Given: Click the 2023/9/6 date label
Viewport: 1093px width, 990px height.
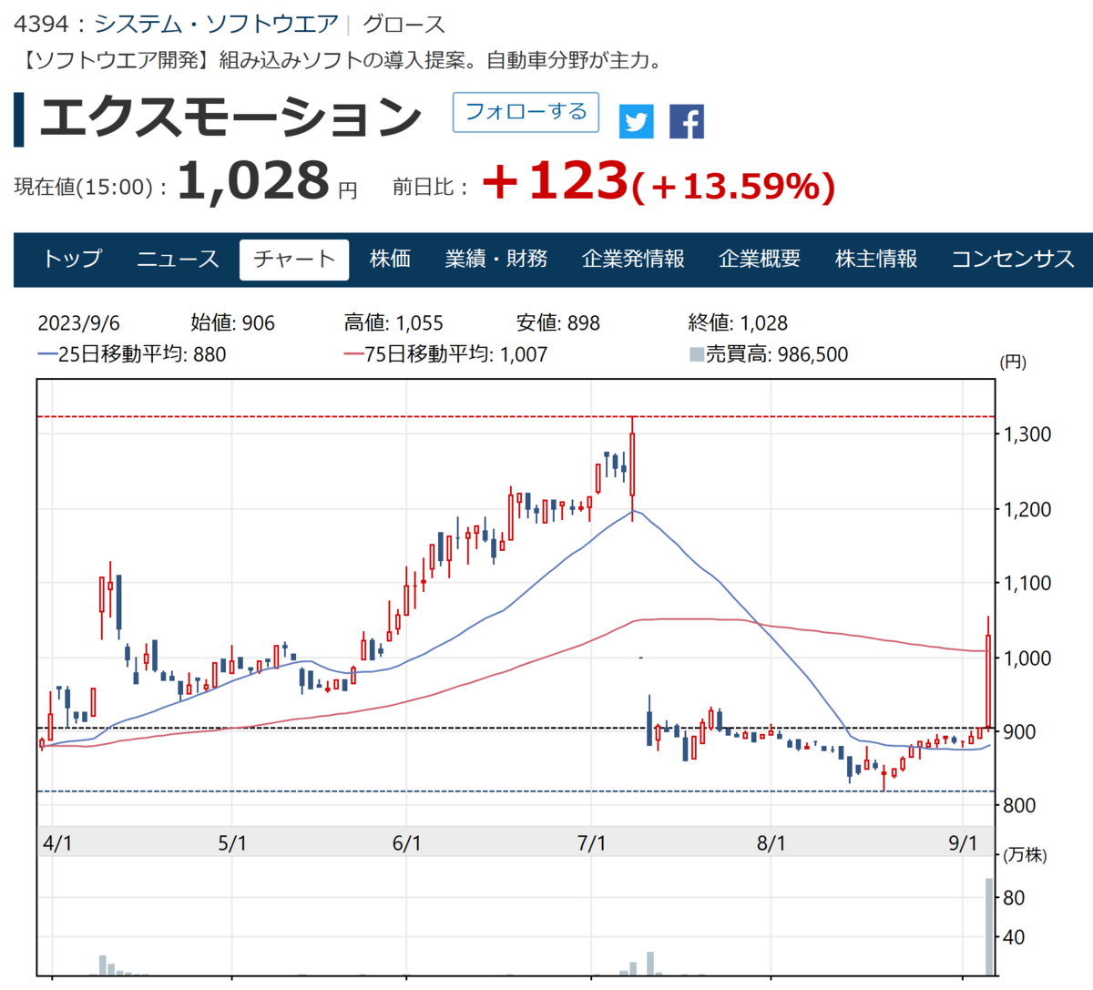Looking at the screenshot, I should (x=78, y=323).
